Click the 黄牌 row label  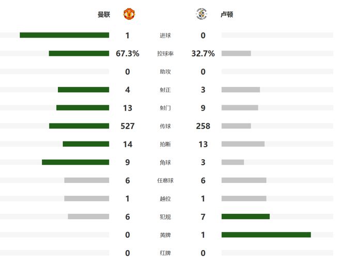[165, 235]
